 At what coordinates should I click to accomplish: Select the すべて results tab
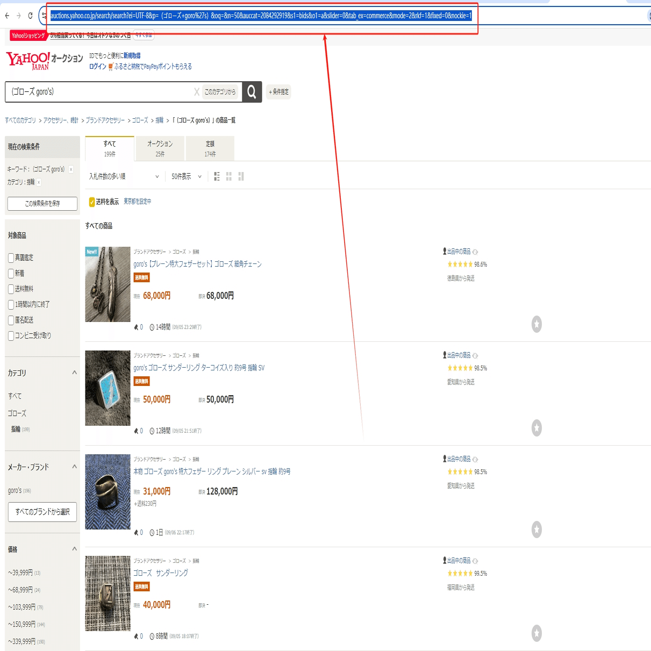click(x=110, y=149)
